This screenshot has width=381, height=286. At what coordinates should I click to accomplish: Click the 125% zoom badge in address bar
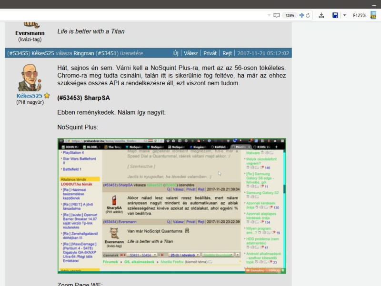tap(290, 15)
